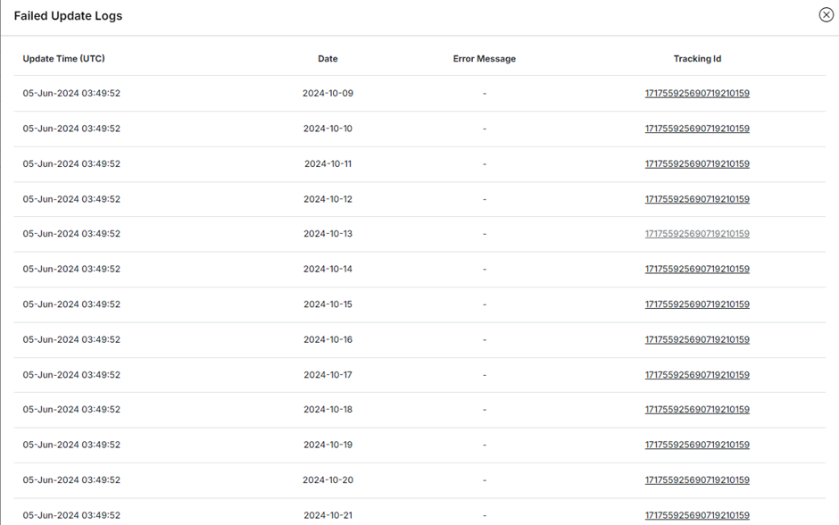The width and height of the screenshot is (839, 525).
Task: Click tracking ID in the 2024-10-20 row
Action: click(697, 480)
